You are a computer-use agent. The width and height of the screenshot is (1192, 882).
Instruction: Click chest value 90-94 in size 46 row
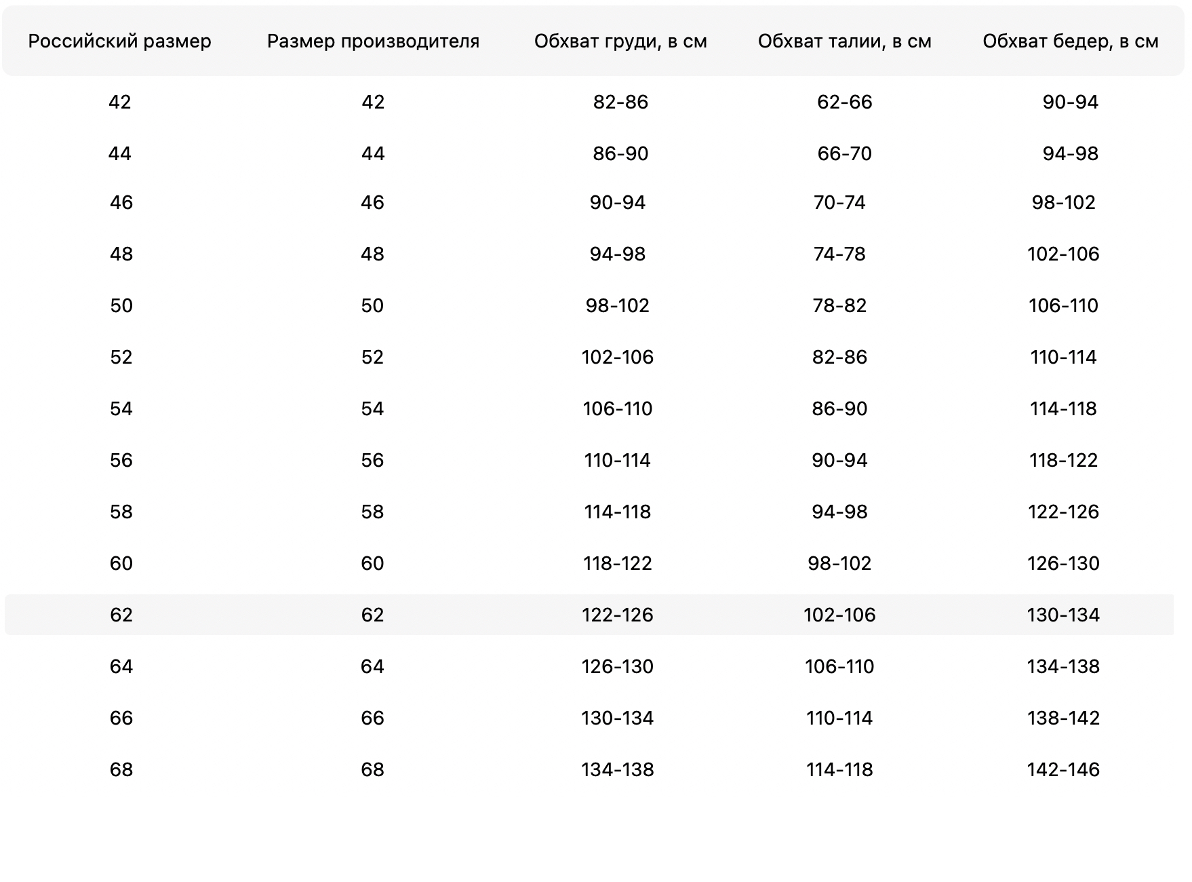617,202
